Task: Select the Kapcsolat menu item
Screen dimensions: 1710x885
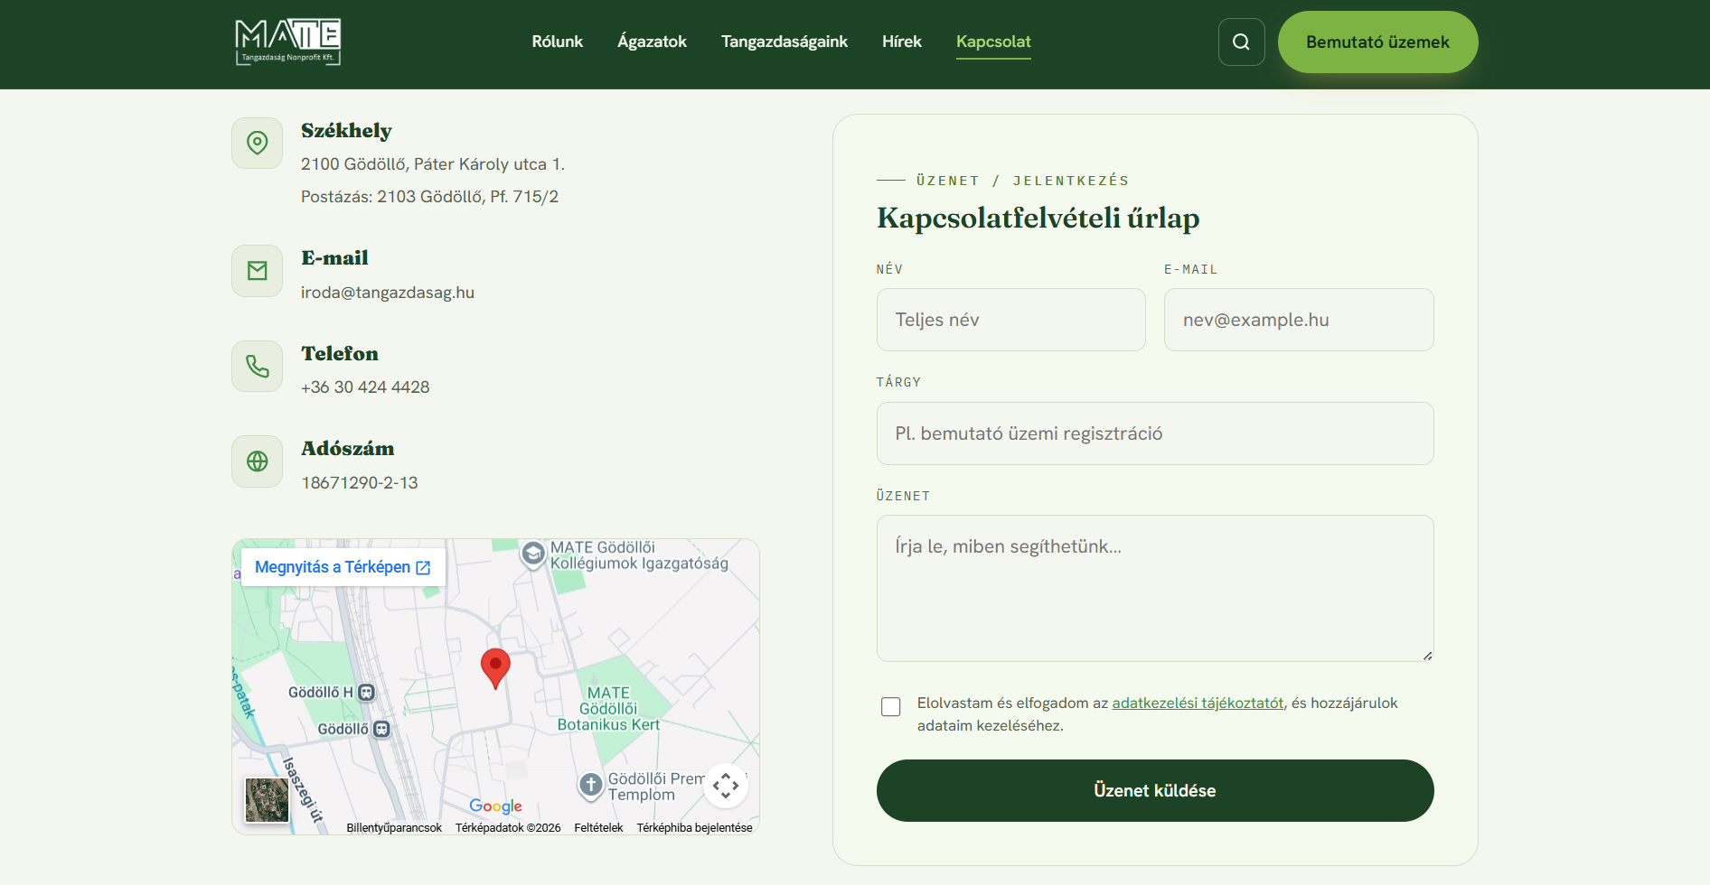Action: click(x=993, y=42)
